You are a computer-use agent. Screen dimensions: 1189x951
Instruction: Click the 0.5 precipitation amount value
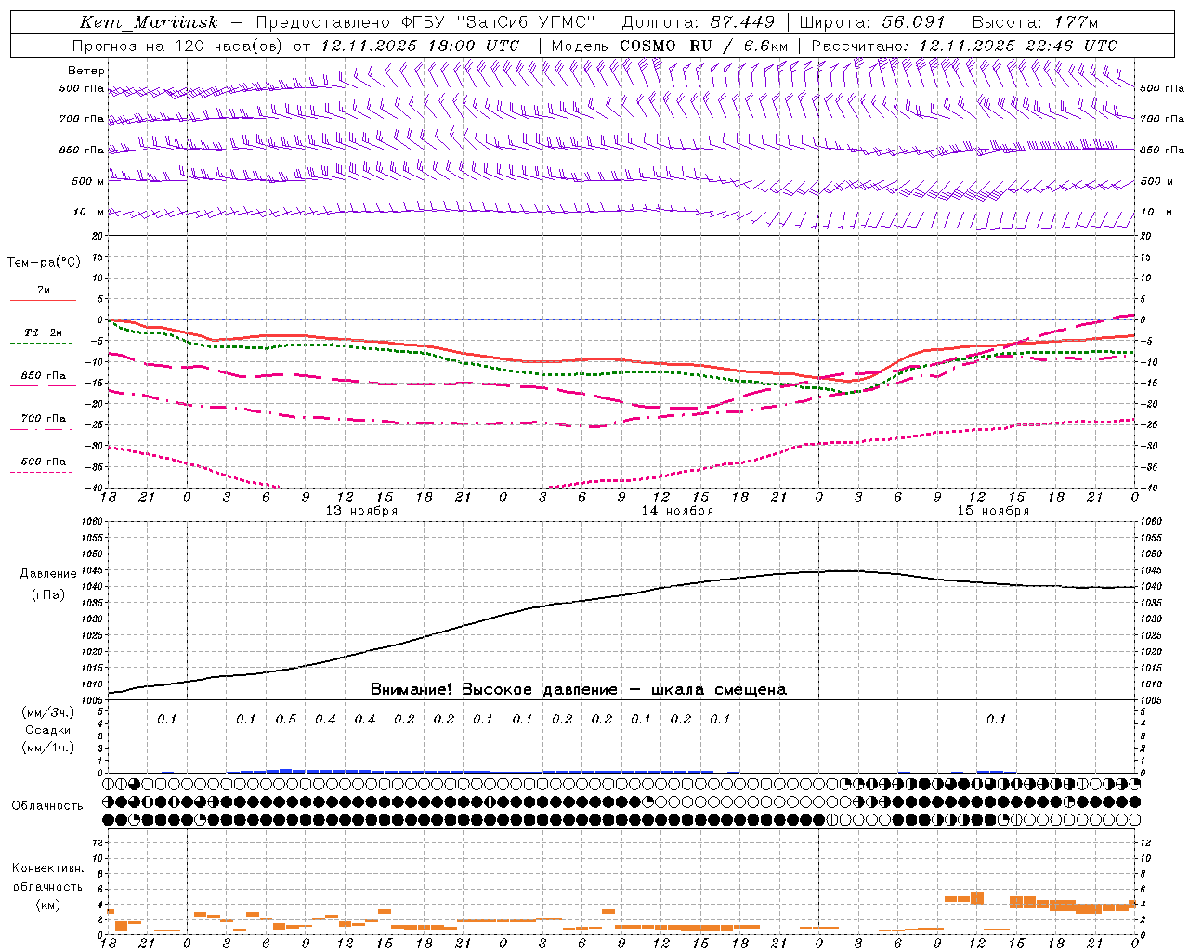[x=286, y=719]
